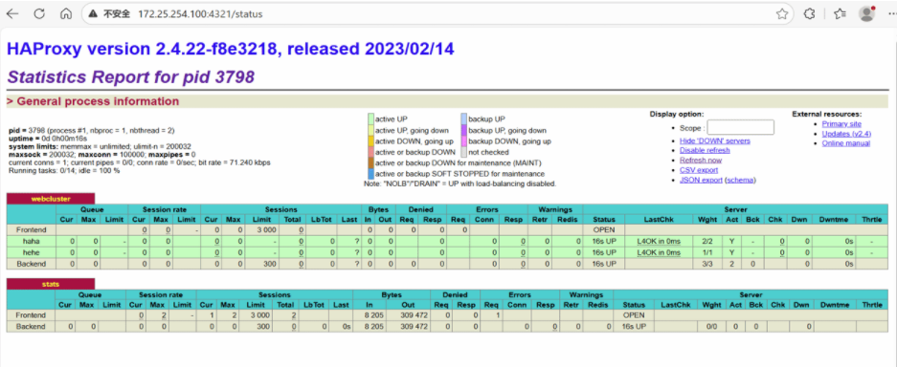Click the active DOWN, going up orange swatch
This screenshot has width=897, height=367.
coord(370,141)
